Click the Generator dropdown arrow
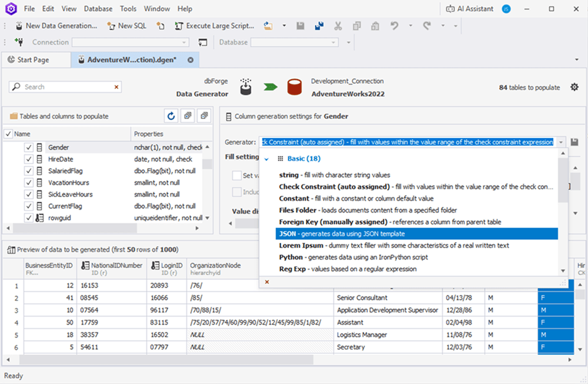 [x=560, y=142]
